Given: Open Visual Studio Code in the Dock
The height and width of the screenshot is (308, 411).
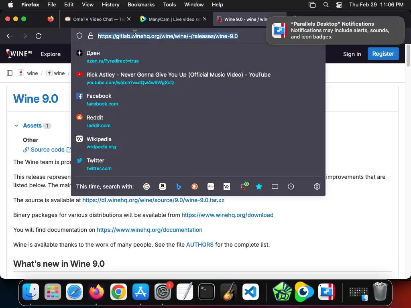Looking at the screenshot, I should click(x=250, y=292).
